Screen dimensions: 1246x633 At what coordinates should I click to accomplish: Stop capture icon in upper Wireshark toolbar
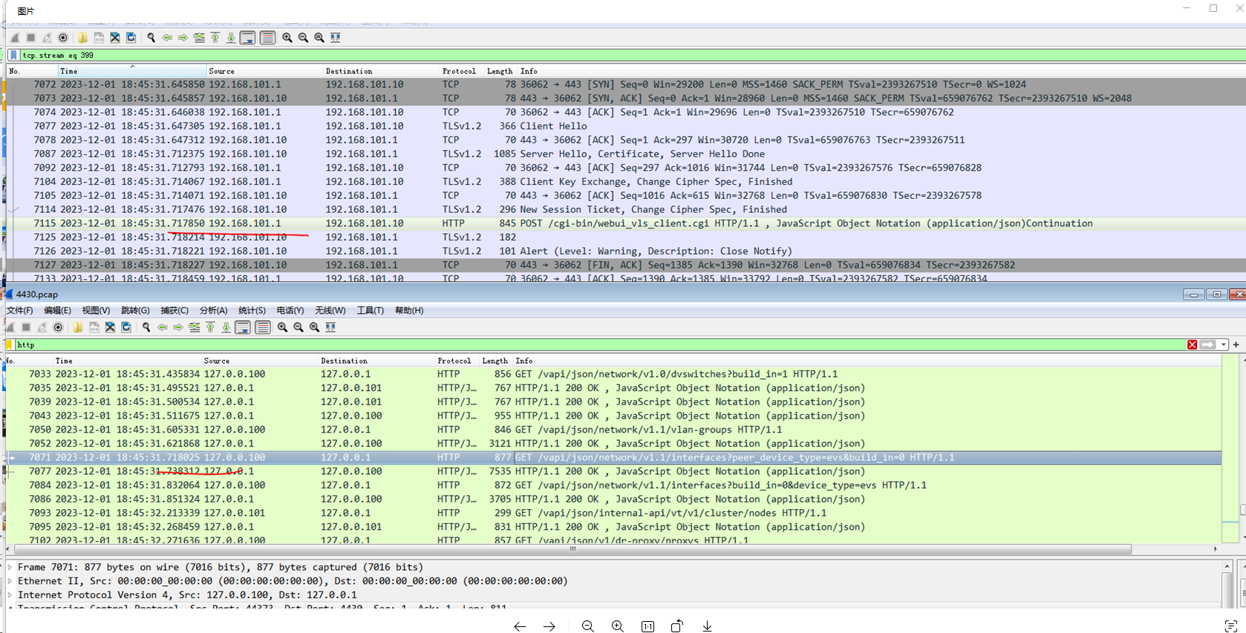click(x=31, y=37)
